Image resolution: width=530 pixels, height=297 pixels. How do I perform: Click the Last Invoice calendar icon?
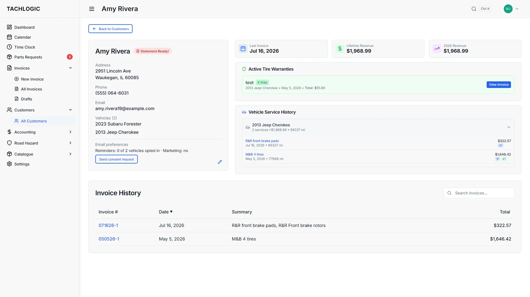243,49
